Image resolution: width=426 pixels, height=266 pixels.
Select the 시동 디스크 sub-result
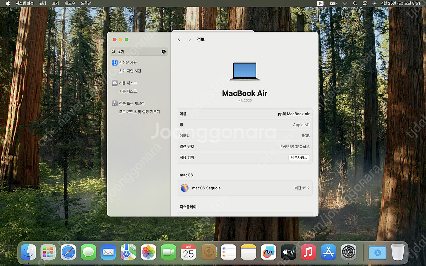click(x=128, y=92)
